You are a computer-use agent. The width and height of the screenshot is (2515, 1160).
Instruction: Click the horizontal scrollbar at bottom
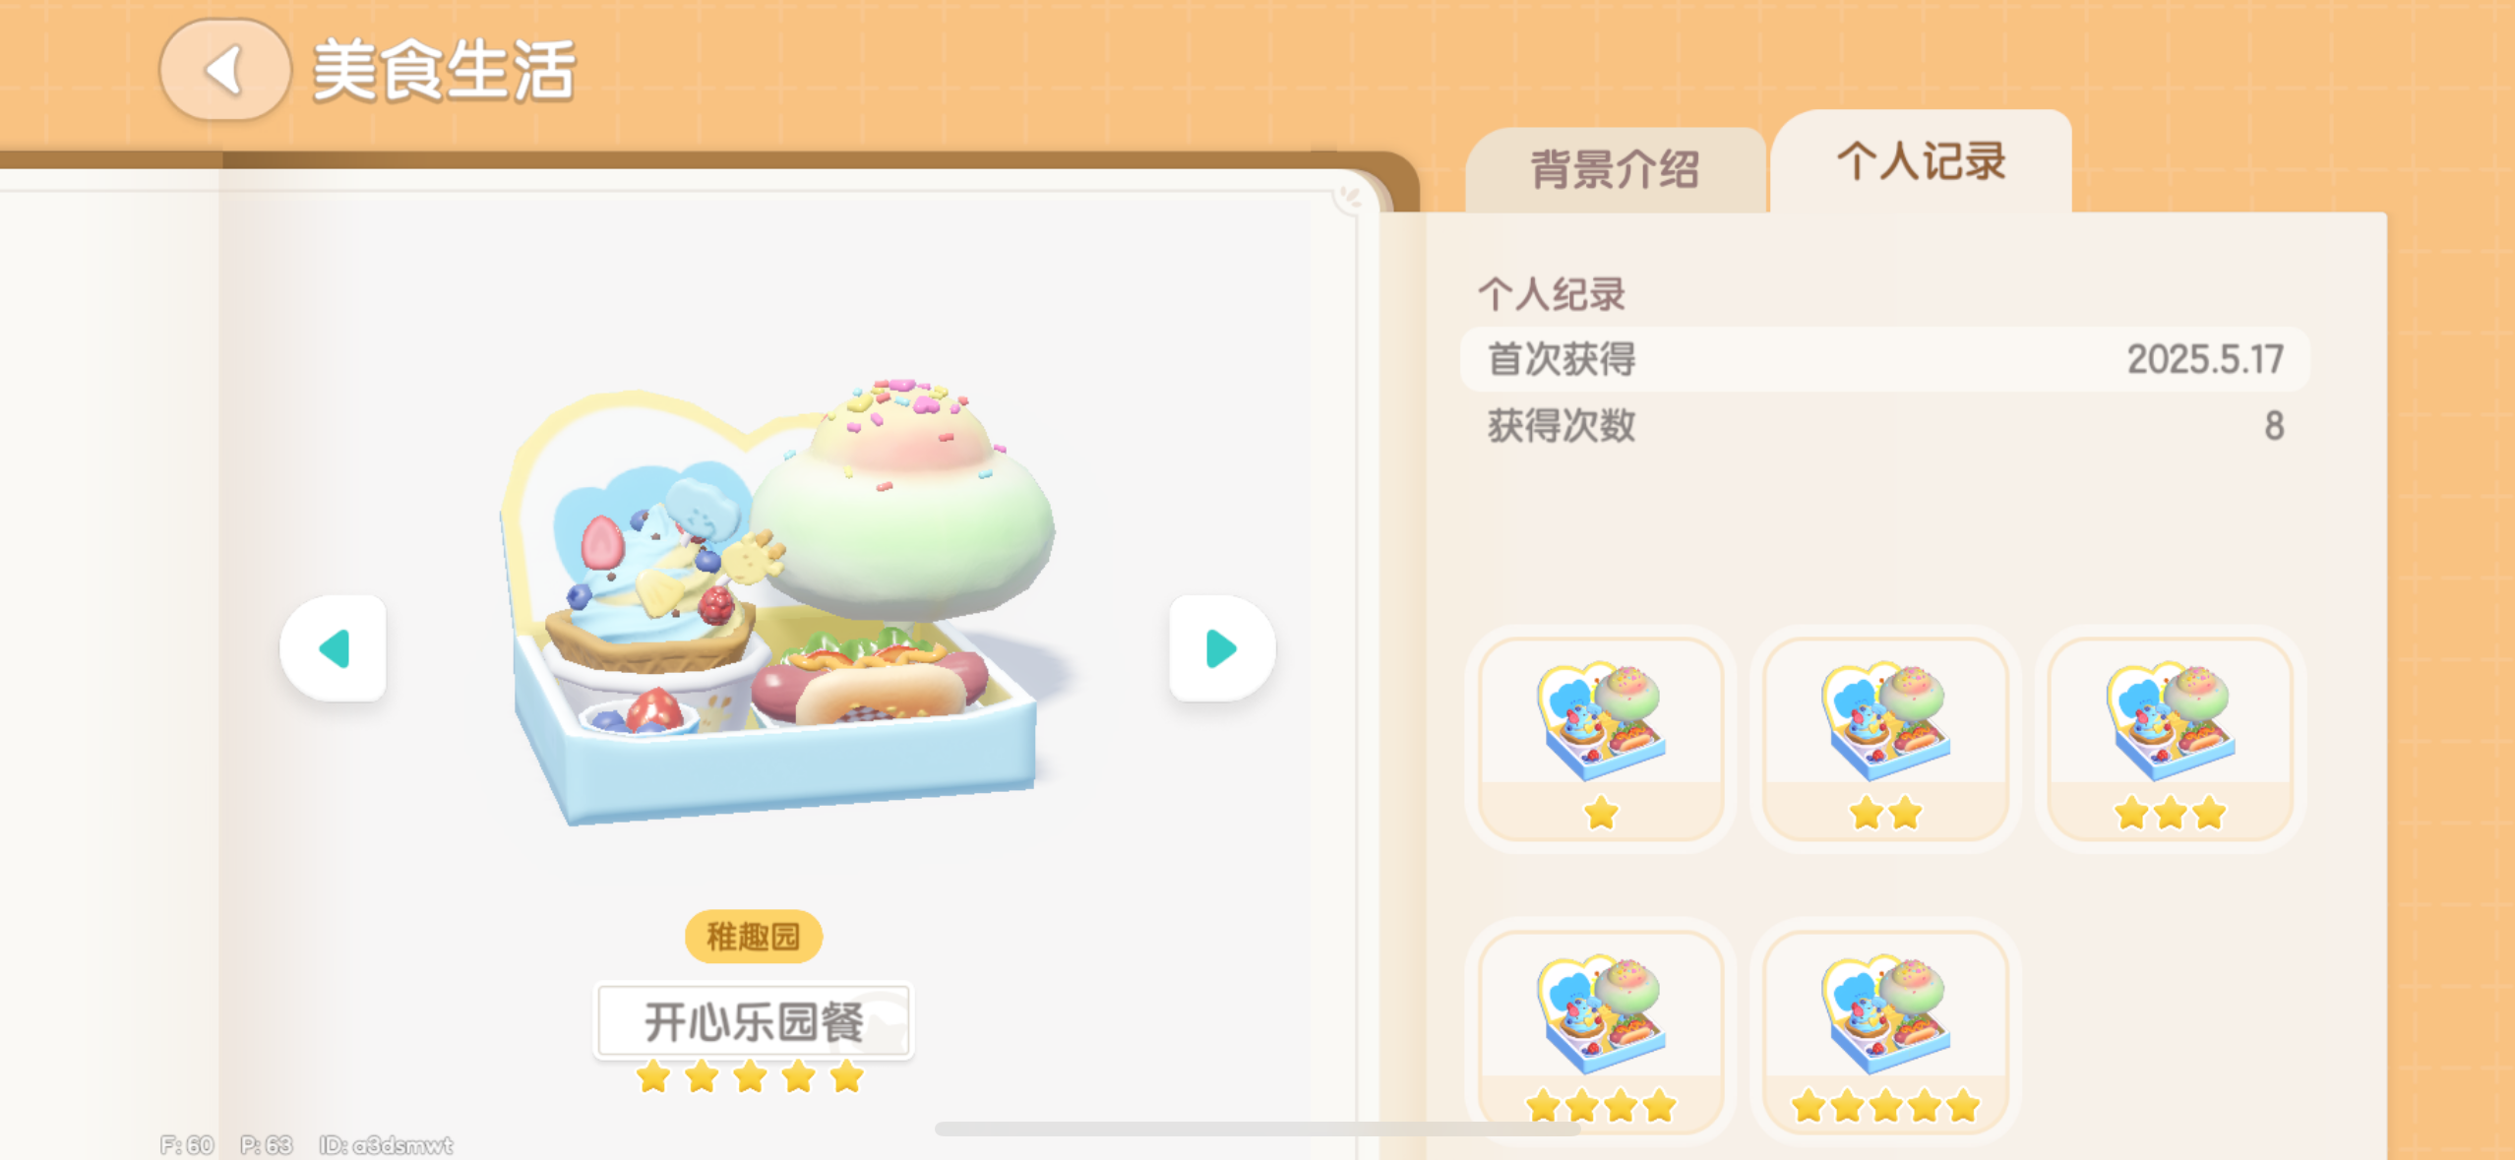click(x=1257, y=1129)
